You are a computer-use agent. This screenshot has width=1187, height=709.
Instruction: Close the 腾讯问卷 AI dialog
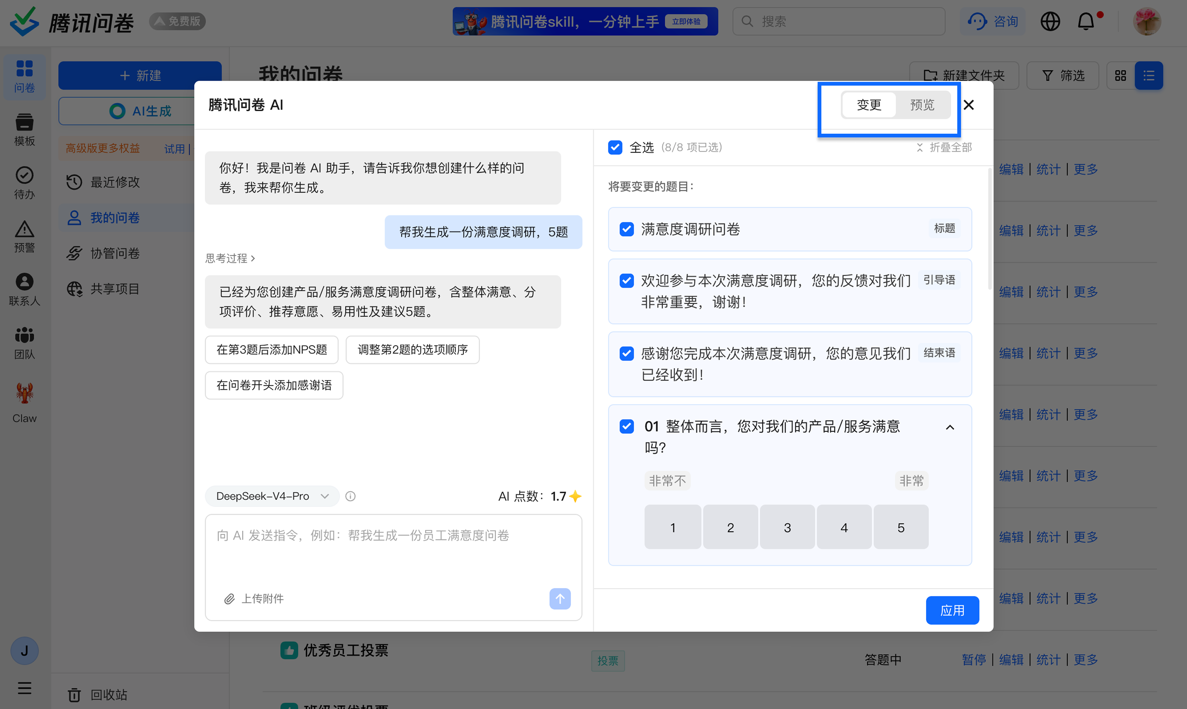968,105
